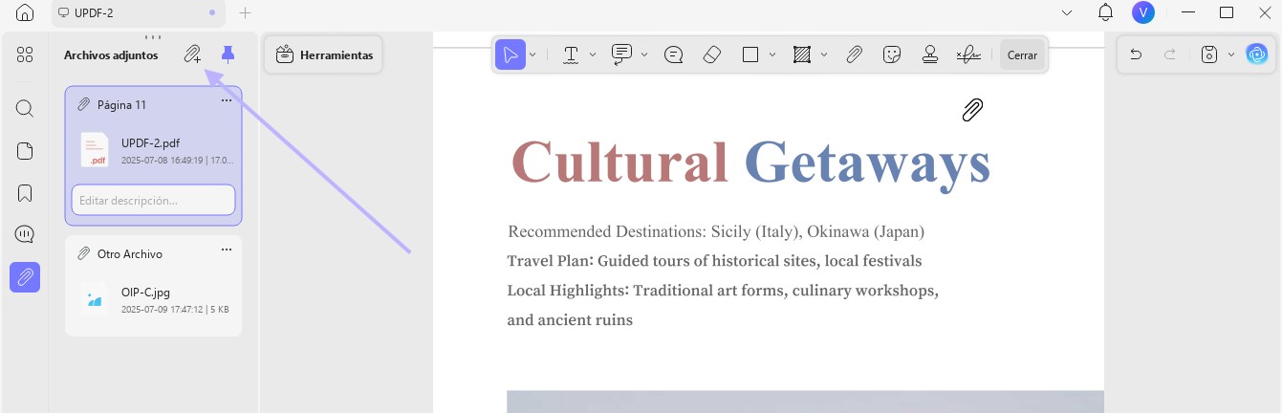Open the bookmarks panel
The width and height of the screenshot is (1282, 413).
25,193
